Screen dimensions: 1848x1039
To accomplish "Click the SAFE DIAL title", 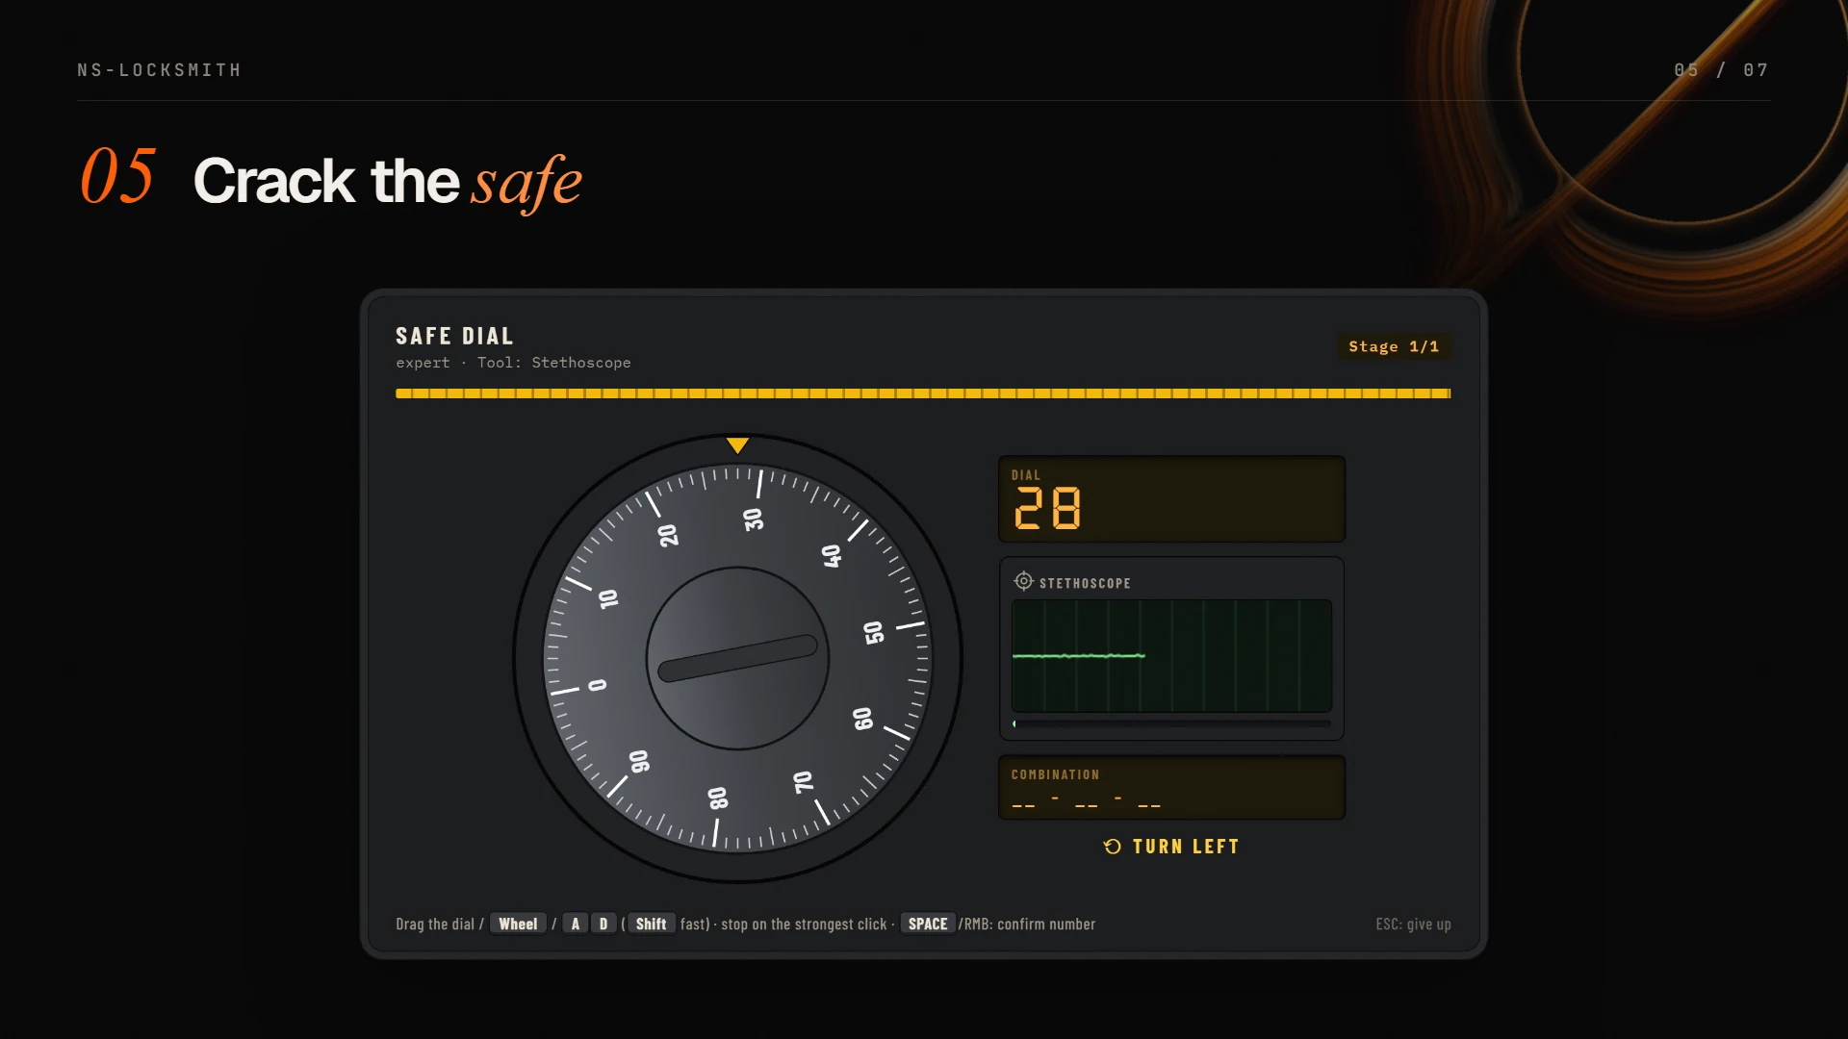I will (454, 336).
